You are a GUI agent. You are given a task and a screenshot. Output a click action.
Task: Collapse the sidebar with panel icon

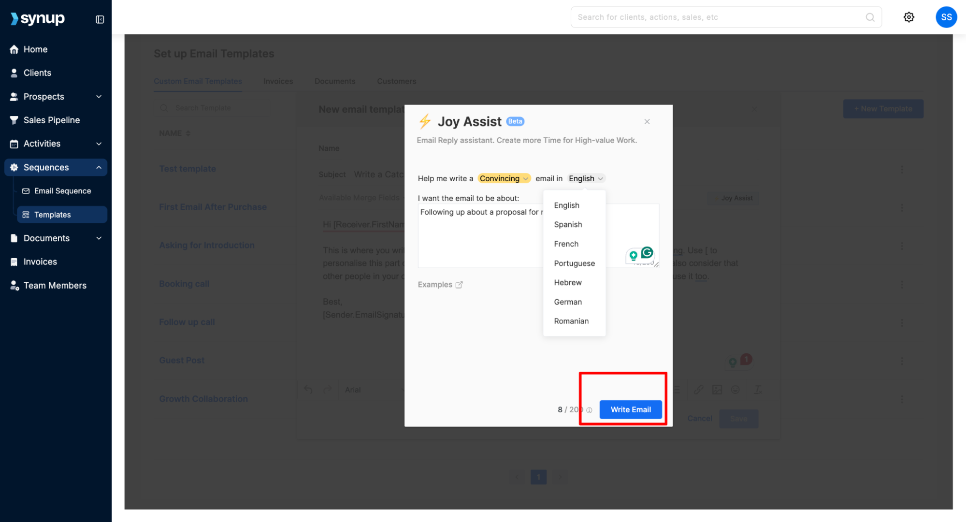(x=100, y=19)
